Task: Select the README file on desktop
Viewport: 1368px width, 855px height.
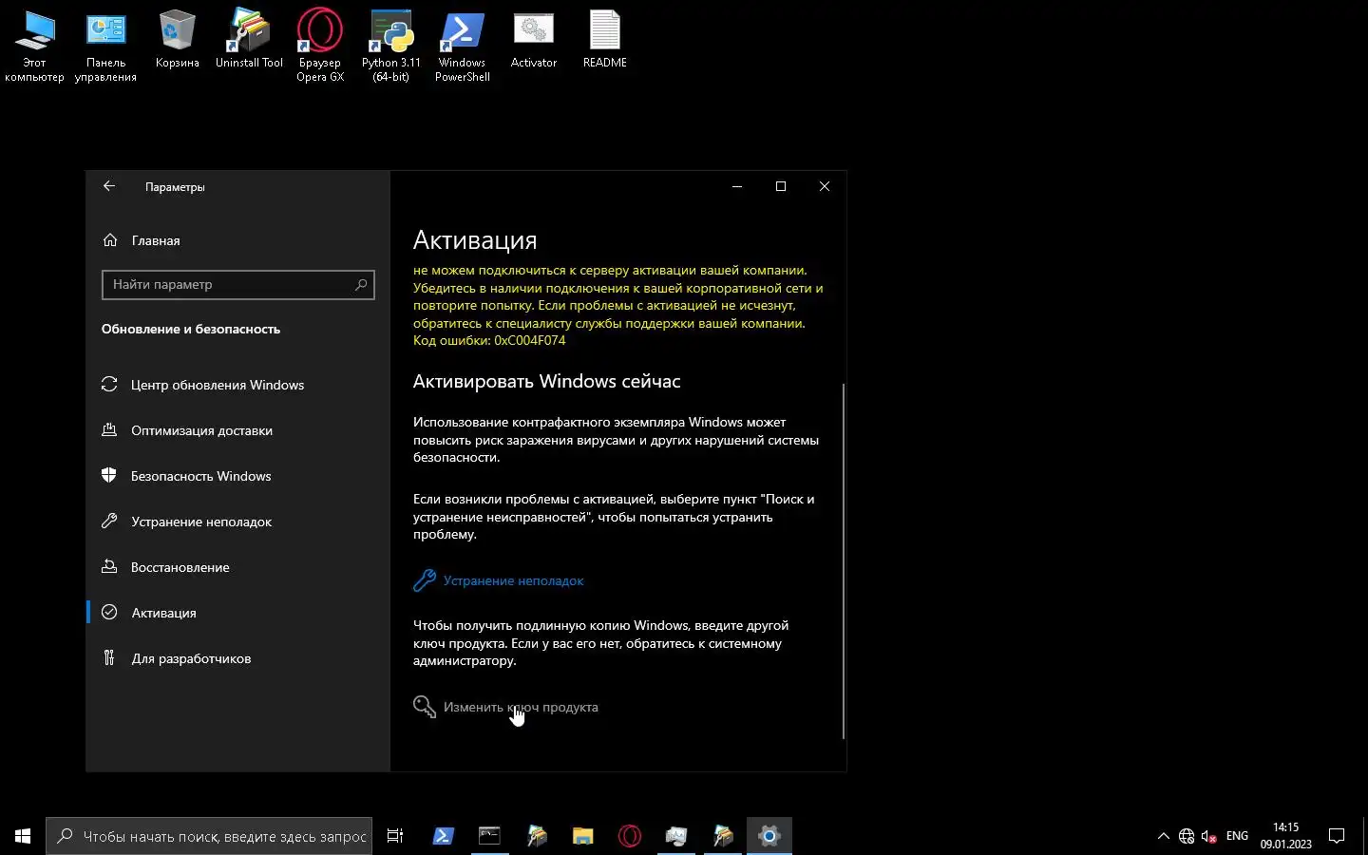Action: click(605, 40)
